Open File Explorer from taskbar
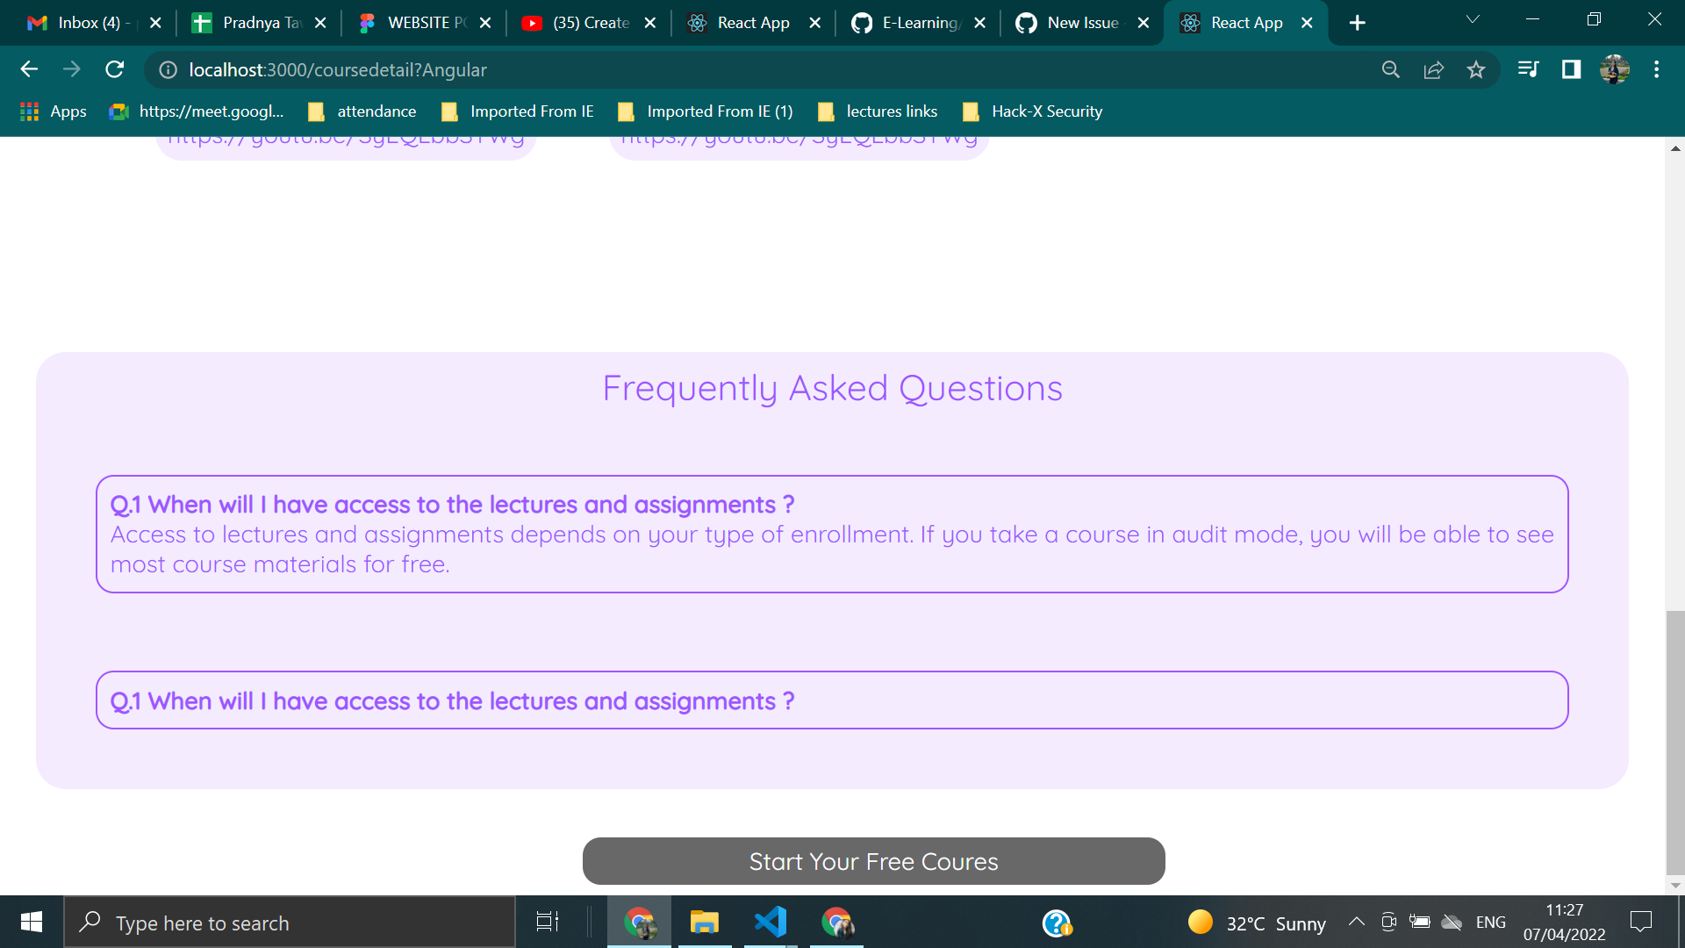 (x=704, y=923)
